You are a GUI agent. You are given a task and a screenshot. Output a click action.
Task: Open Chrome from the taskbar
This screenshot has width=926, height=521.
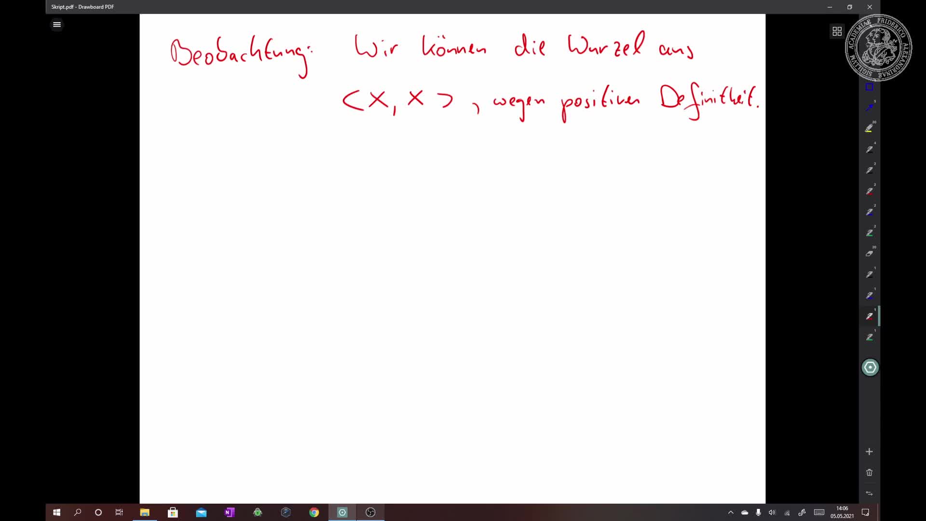(x=314, y=512)
